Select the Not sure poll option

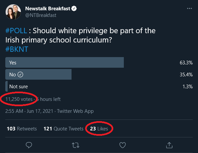(19, 87)
